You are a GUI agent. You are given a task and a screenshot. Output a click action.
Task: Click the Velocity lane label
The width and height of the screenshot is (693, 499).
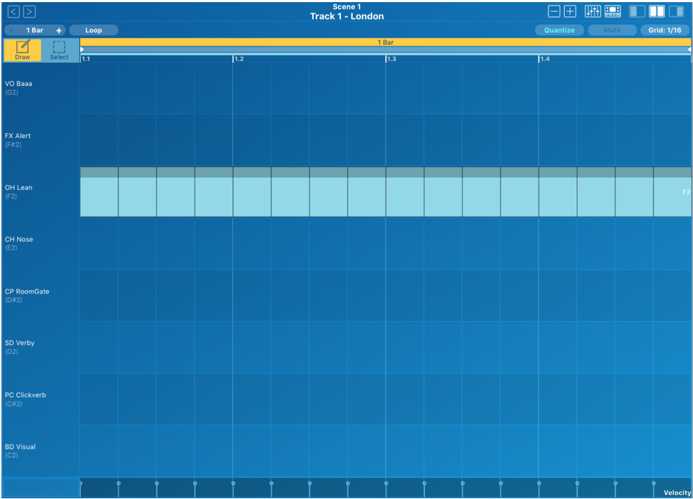[677, 493]
